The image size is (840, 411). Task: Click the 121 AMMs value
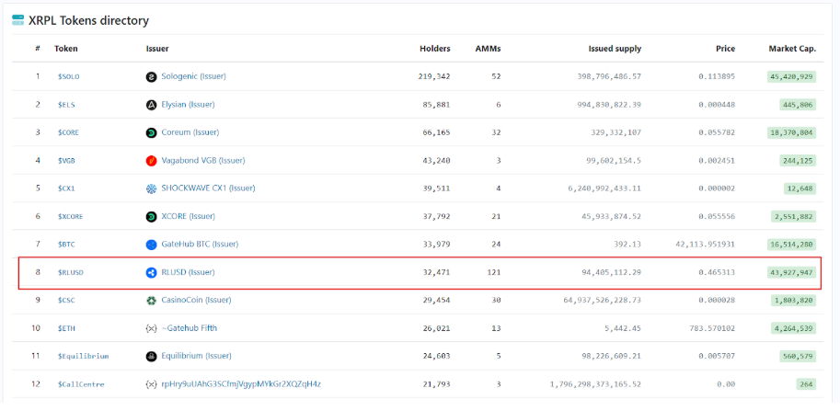pyautogui.click(x=494, y=272)
